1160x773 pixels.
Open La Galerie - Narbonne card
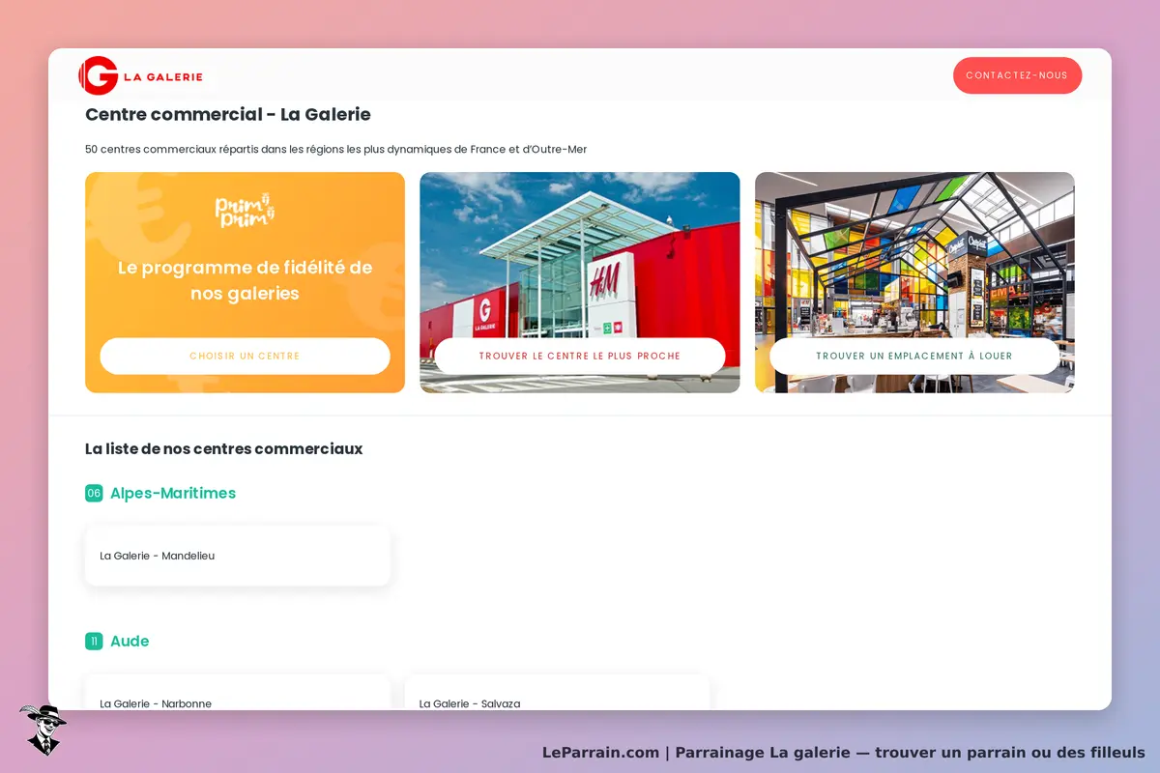238,693
